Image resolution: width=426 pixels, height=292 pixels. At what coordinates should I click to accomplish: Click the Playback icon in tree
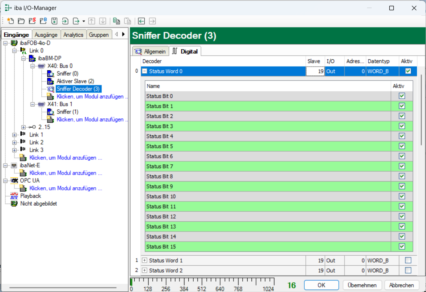pyautogui.click(x=14, y=196)
